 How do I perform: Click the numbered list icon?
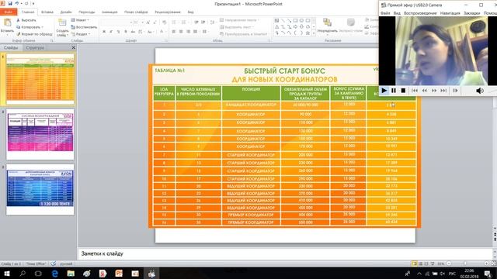coord(184,22)
